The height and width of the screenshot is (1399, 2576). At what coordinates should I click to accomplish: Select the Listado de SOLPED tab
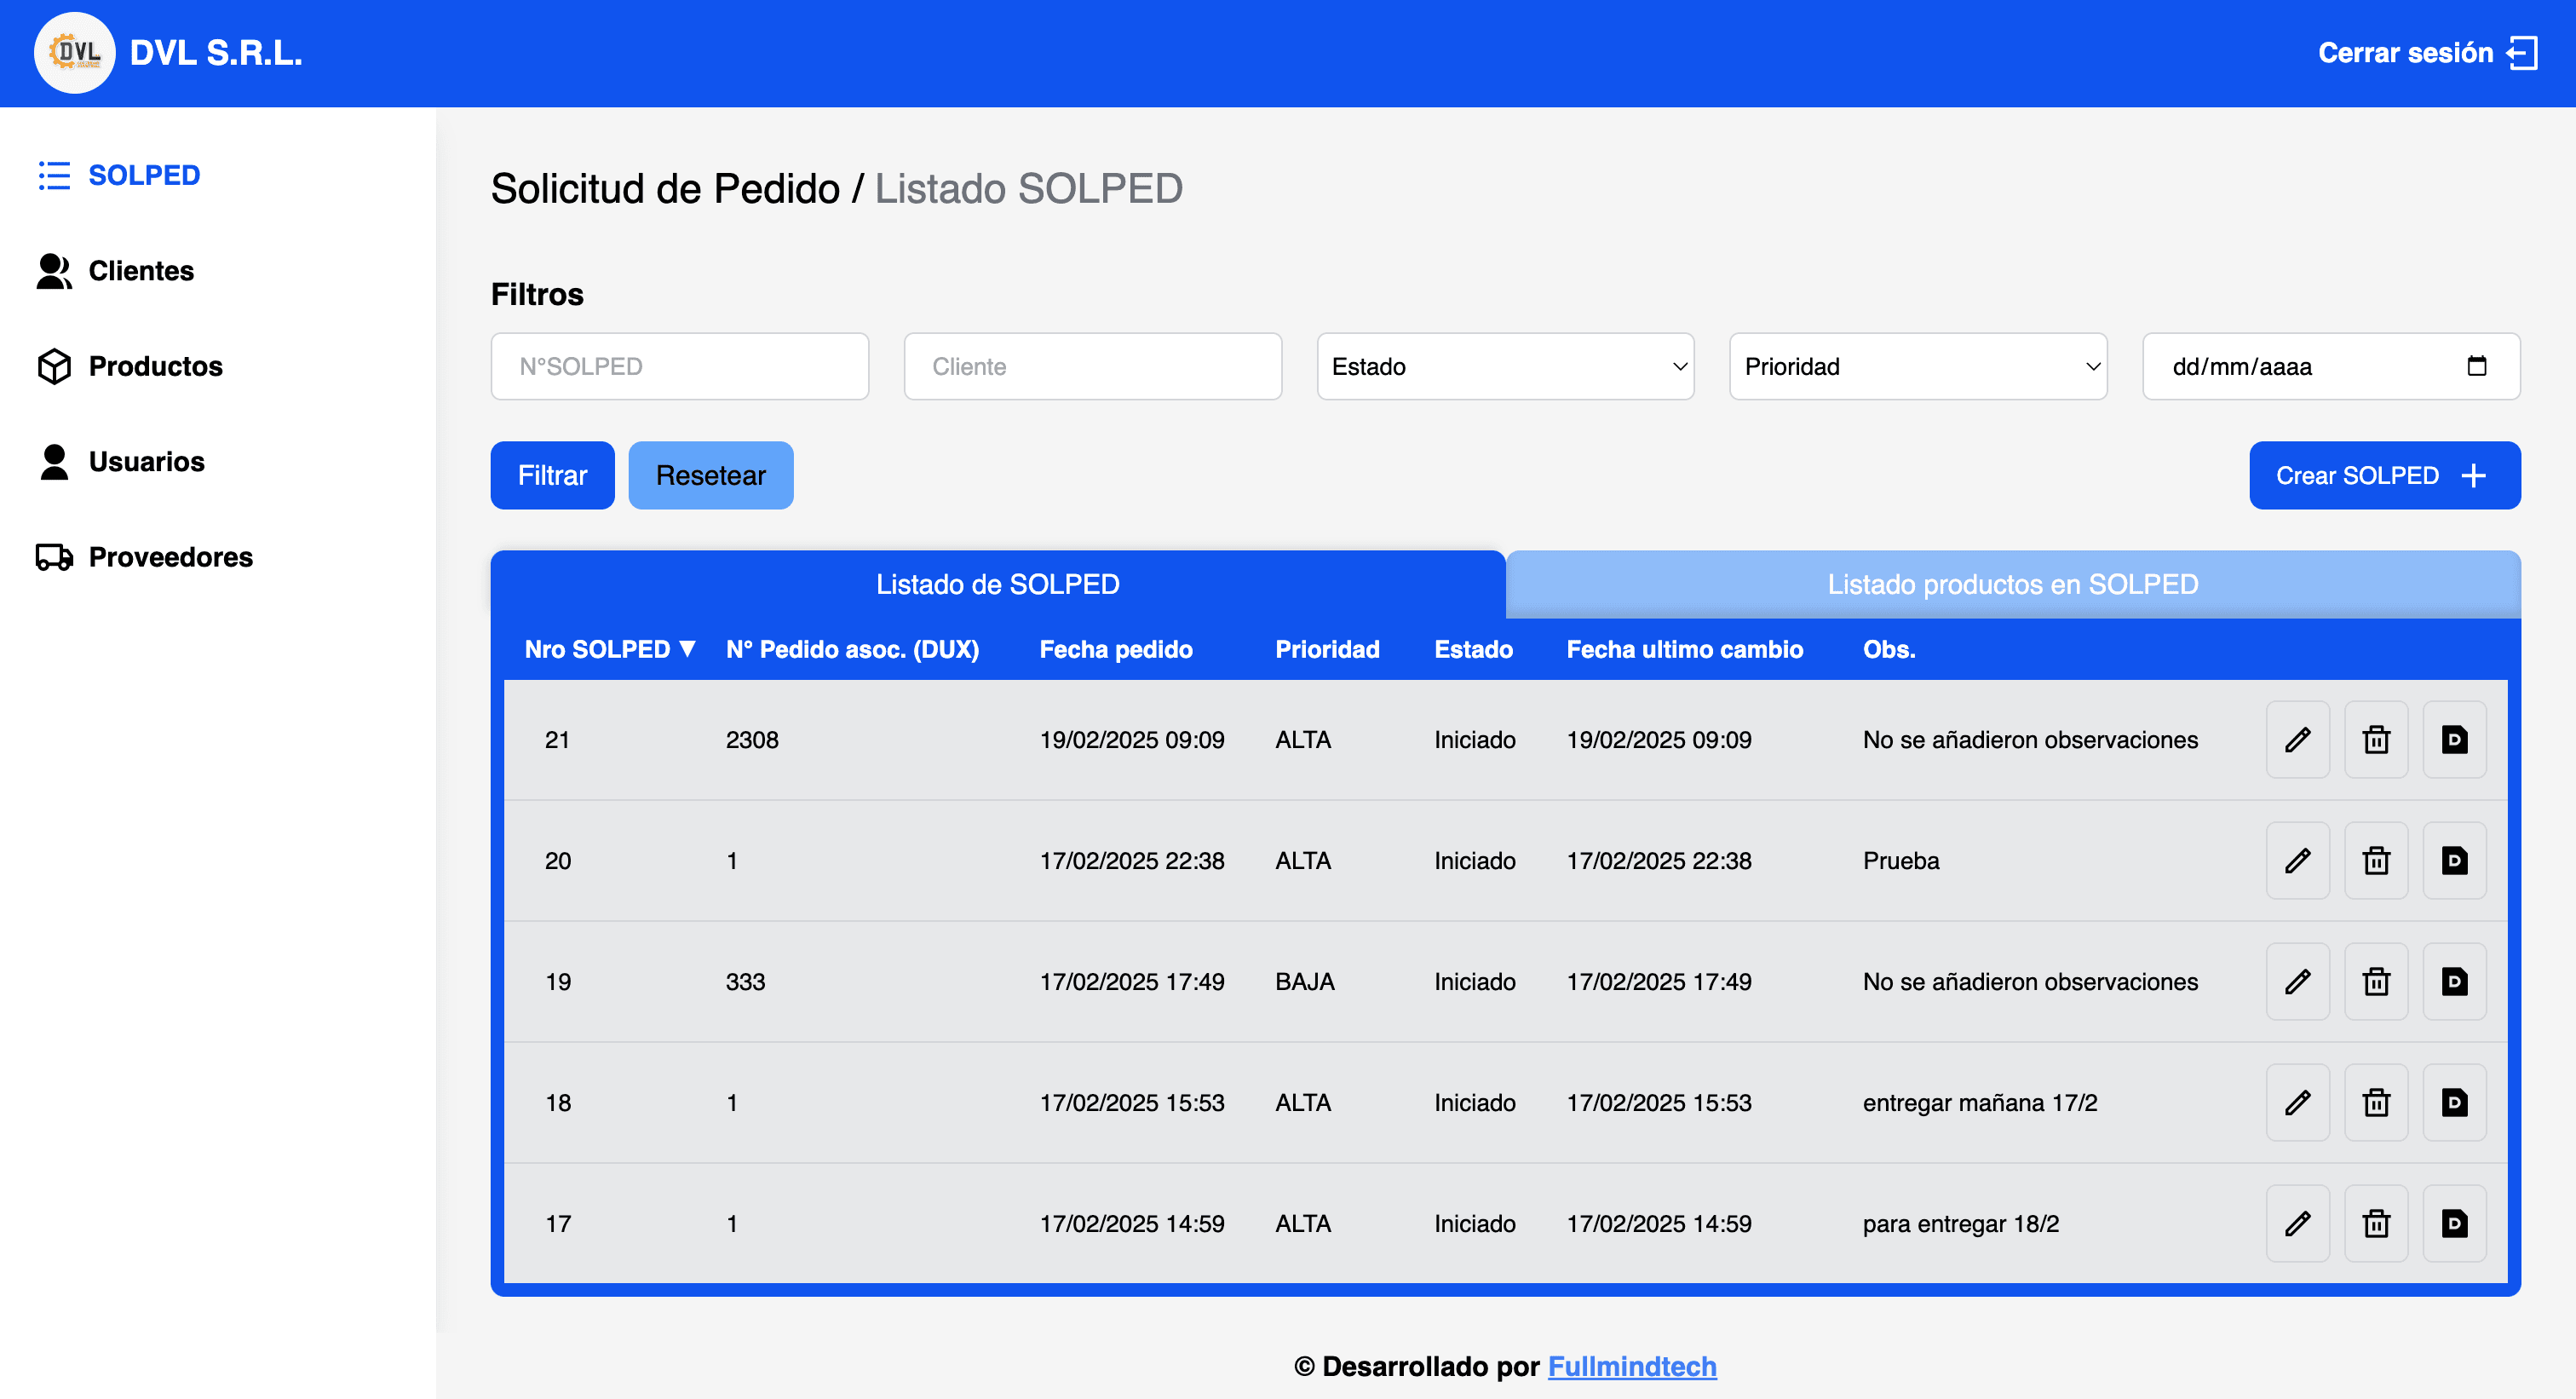pyautogui.click(x=997, y=585)
